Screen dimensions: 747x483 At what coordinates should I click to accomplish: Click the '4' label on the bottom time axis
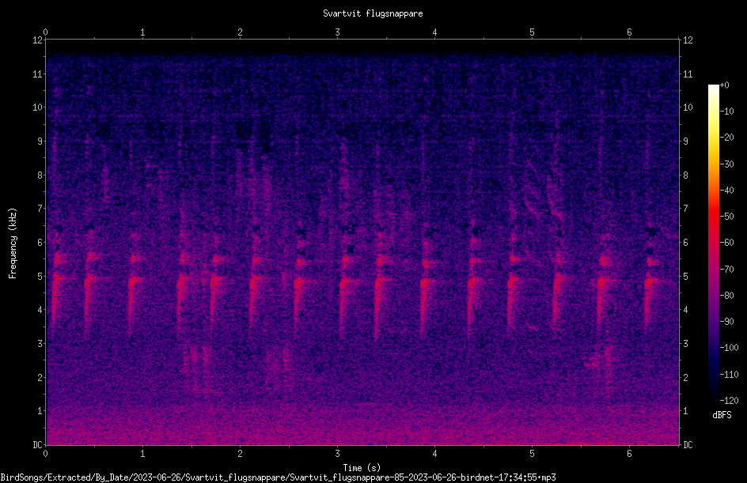(x=434, y=454)
